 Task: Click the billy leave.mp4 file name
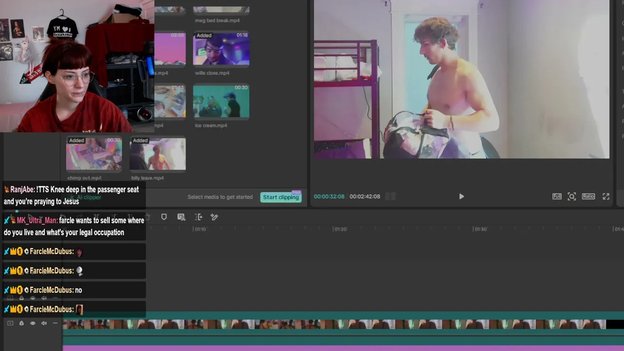[148, 178]
